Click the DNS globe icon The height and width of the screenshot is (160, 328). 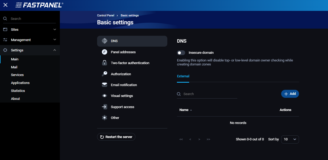click(x=105, y=41)
